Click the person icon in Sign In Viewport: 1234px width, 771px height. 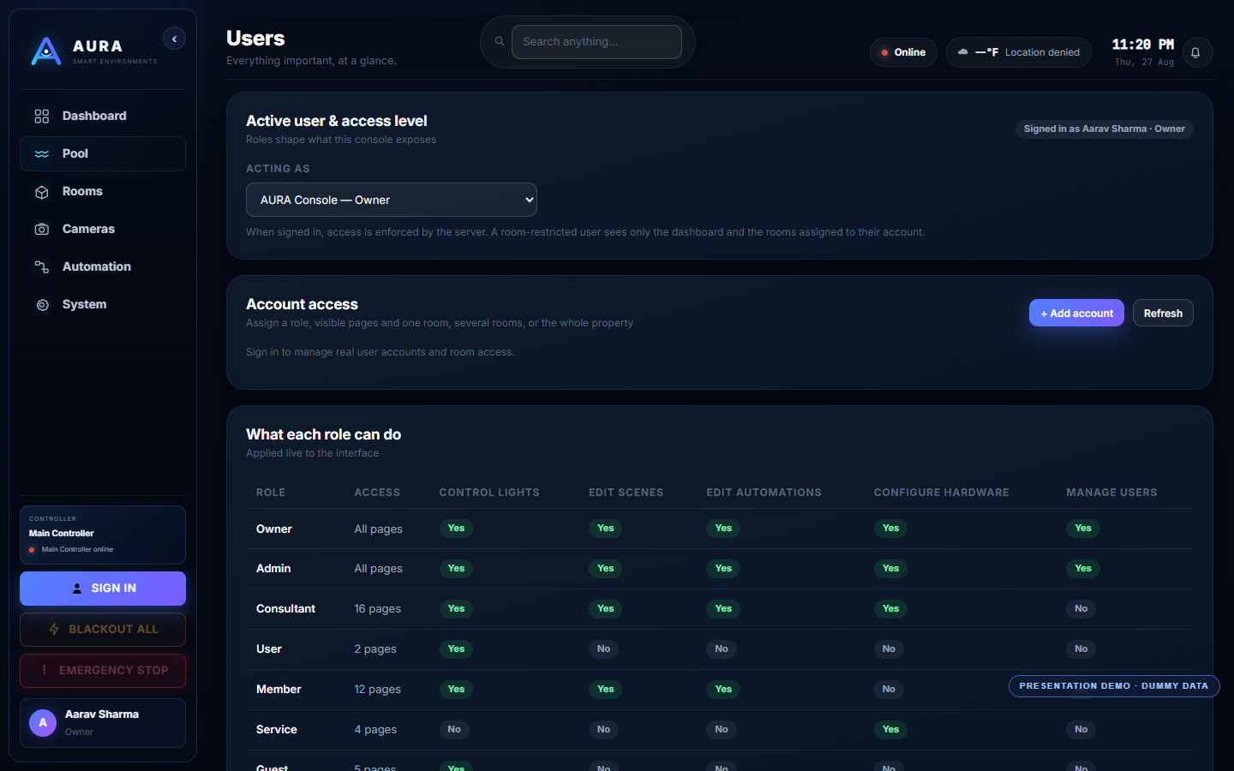(77, 589)
